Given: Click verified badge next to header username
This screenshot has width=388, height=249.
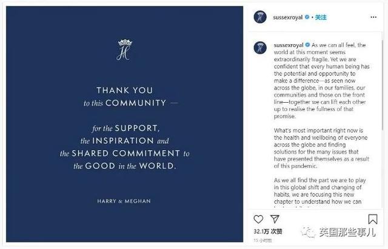Looking at the screenshot, I should pyautogui.click(x=307, y=17).
